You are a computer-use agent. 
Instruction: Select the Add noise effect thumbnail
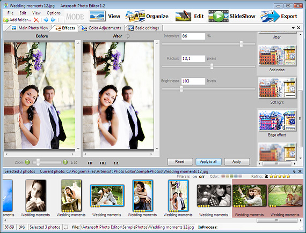click(277, 56)
